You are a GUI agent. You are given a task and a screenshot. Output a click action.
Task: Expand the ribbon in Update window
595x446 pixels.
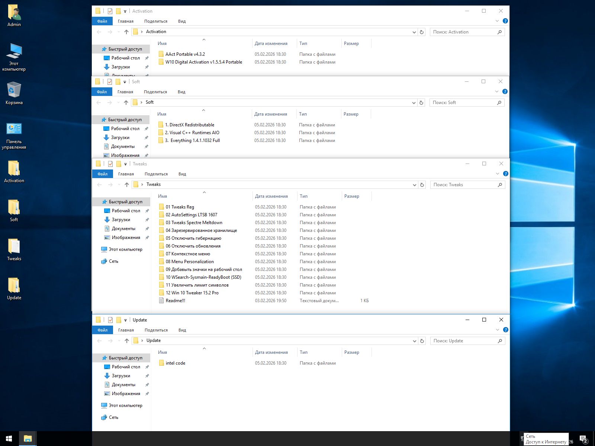(x=498, y=330)
